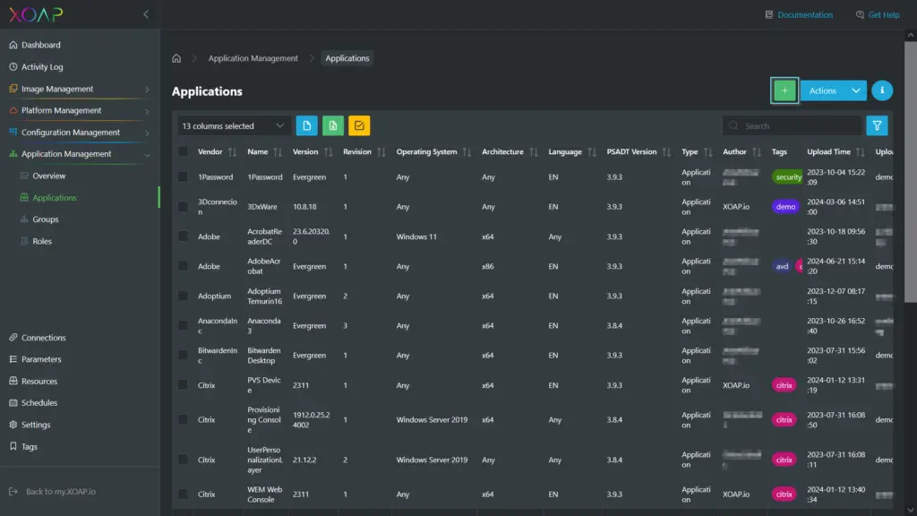Click the blue info icon near Actions
The image size is (917, 516).
point(881,90)
